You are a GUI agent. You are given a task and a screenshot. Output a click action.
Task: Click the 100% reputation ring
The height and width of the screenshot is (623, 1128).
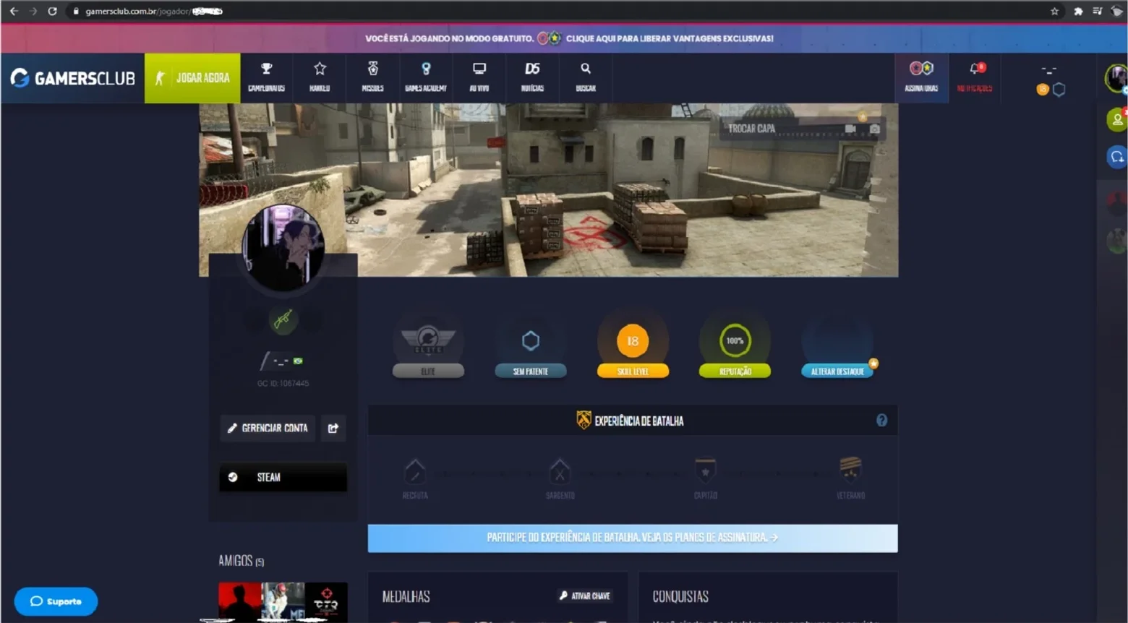point(735,340)
